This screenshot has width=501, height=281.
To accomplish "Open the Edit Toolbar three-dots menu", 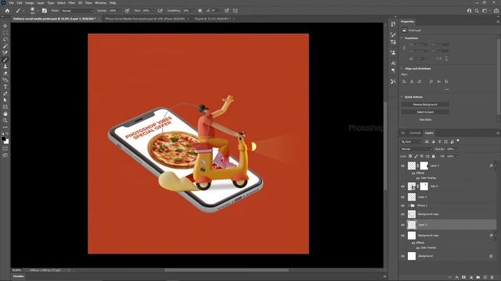I will (5, 127).
